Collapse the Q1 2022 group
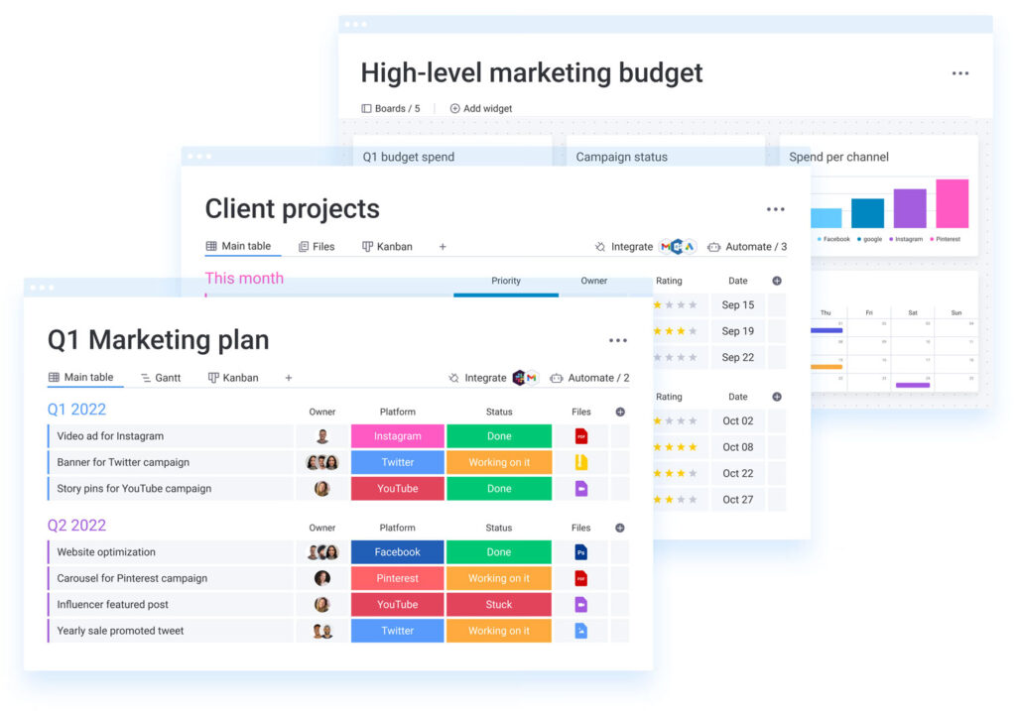This screenshot has width=1016, height=711. pos(76,410)
